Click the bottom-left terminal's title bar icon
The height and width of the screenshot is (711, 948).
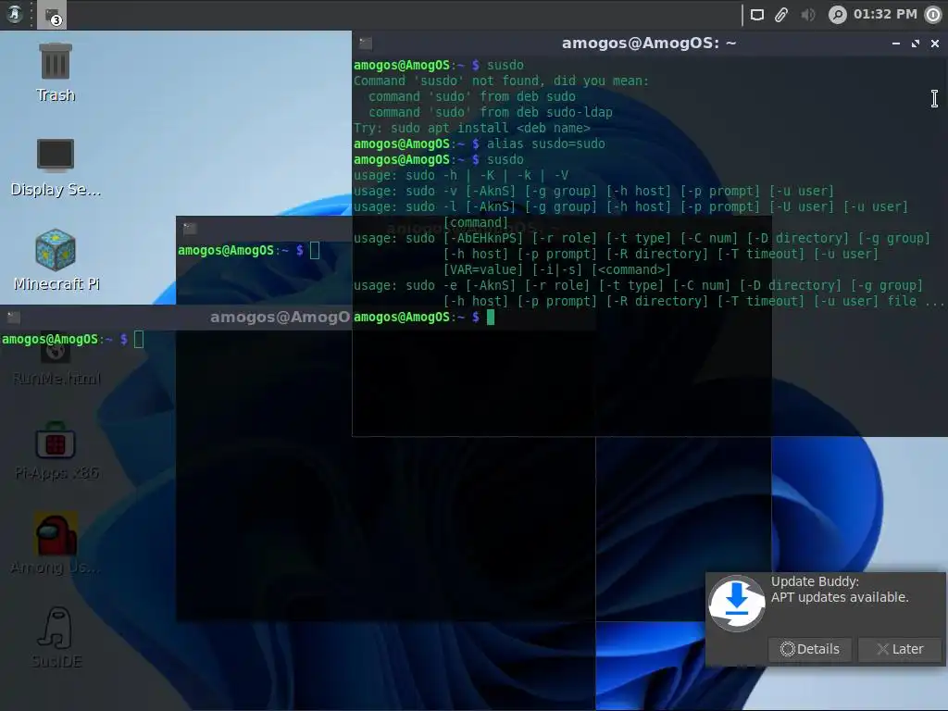13,317
